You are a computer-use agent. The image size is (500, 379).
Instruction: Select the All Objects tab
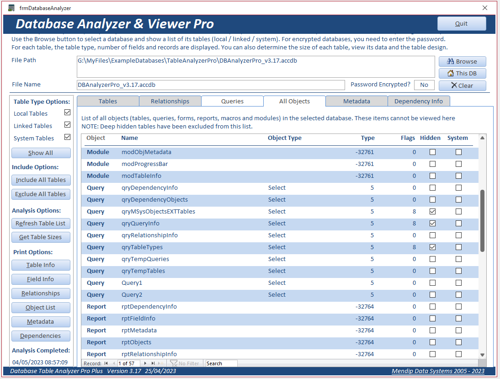294,101
